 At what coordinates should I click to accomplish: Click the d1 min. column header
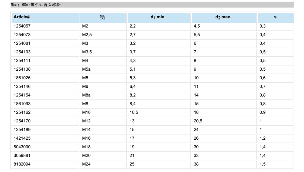[158, 18]
